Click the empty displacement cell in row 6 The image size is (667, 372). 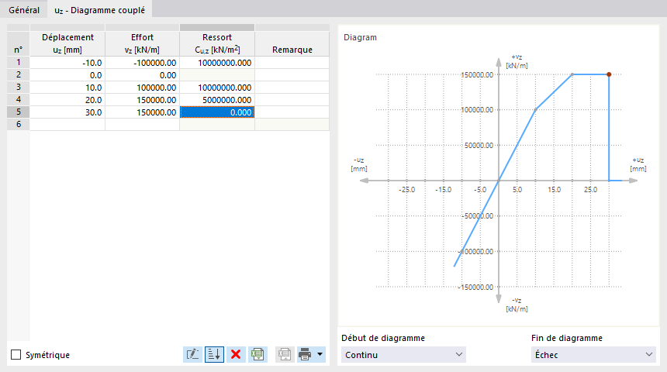pos(67,125)
